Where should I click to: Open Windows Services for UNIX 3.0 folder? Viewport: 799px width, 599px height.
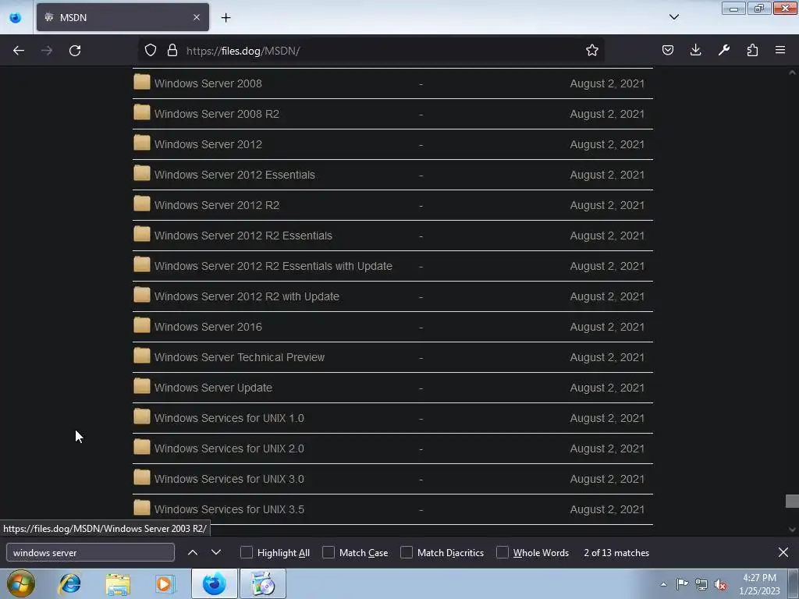[x=229, y=480]
